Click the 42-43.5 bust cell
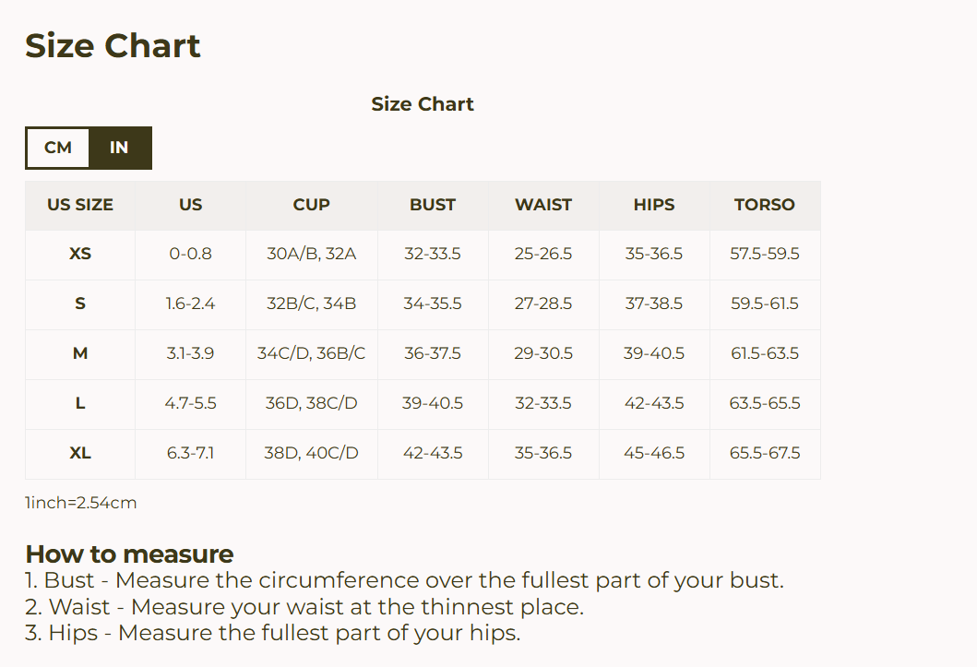This screenshot has width=977, height=667. 433,453
